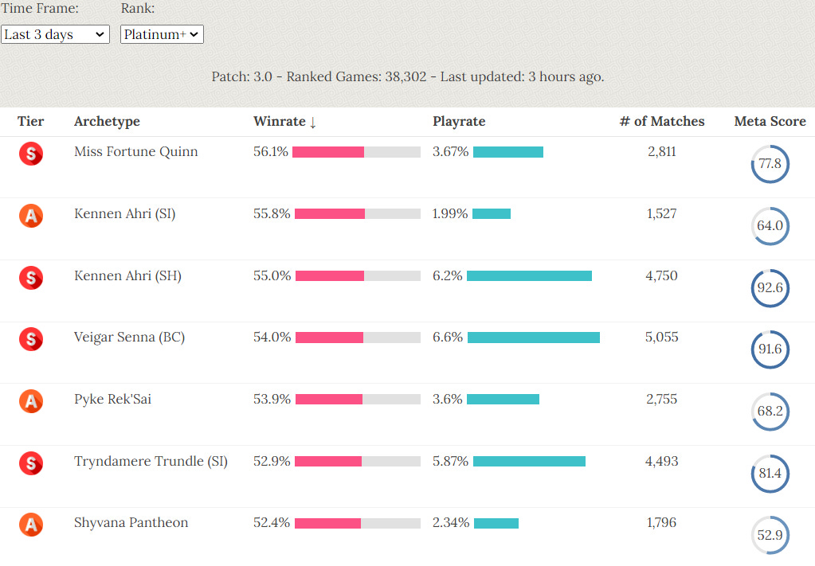Click the 91.6 meta score ring

point(770,349)
